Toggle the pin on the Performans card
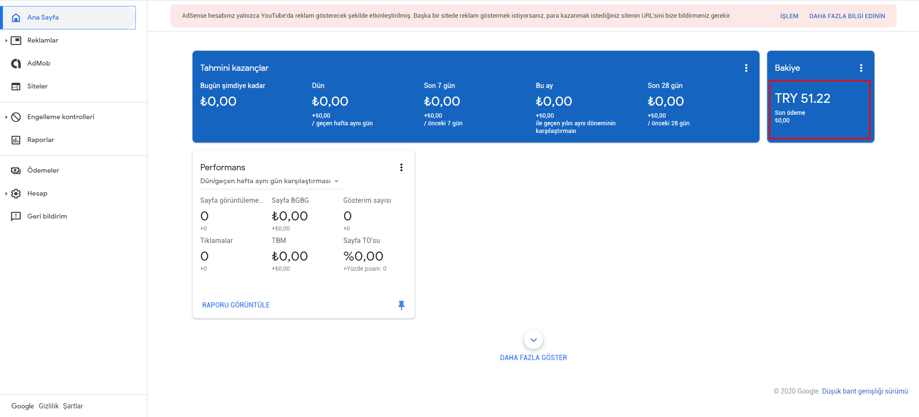The width and height of the screenshot is (919, 417). click(x=401, y=305)
